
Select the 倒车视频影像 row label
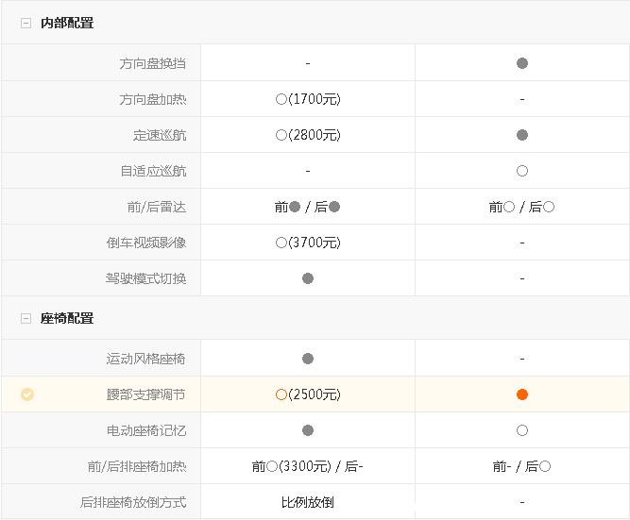pos(145,243)
